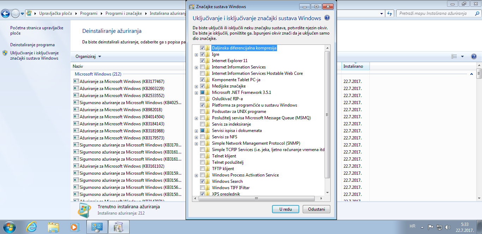Enable the Telnet klijent checkbox

pyautogui.click(x=202, y=156)
